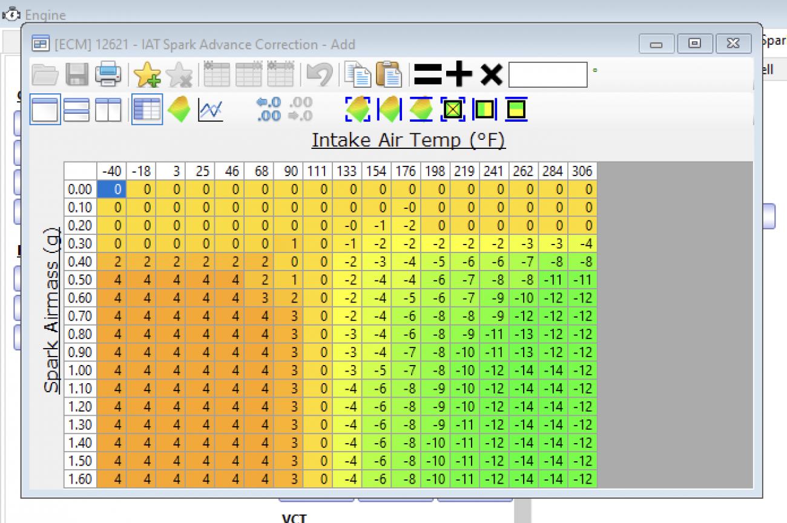
Task: Switch to single pane view layout
Action: (x=45, y=110)
